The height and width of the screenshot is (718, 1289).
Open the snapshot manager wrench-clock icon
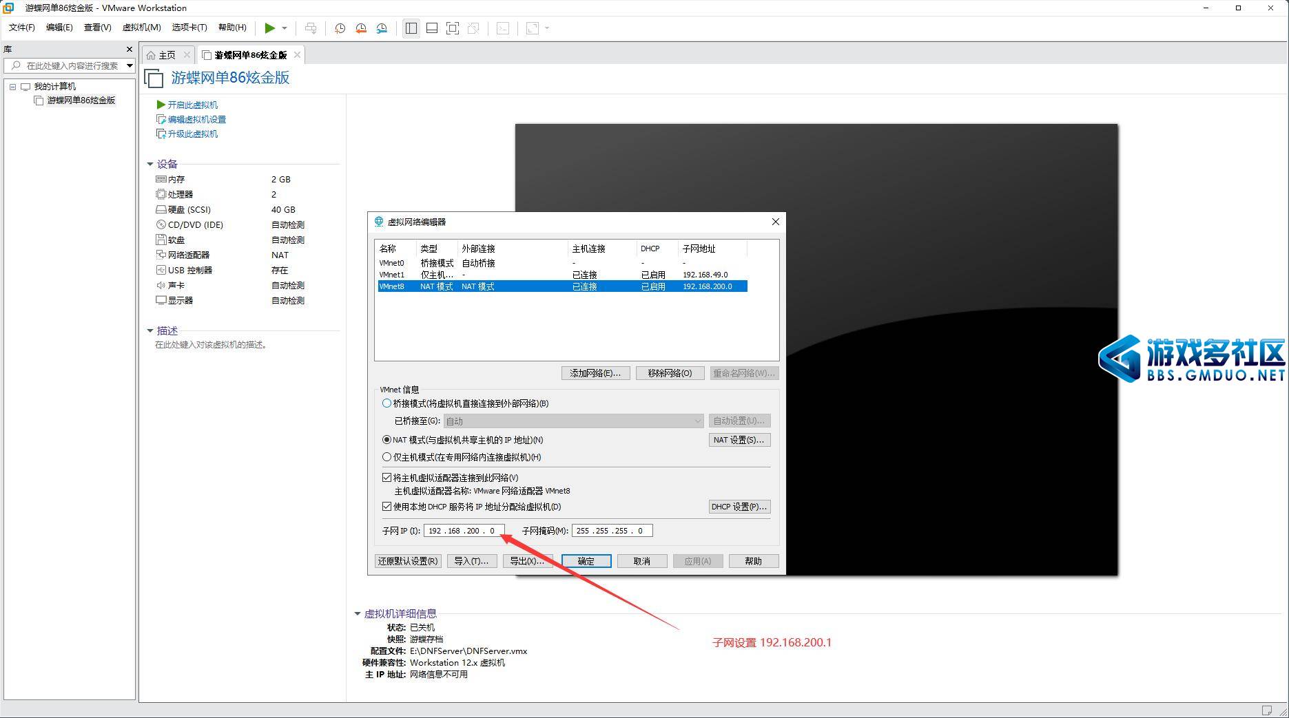(382, 28)
